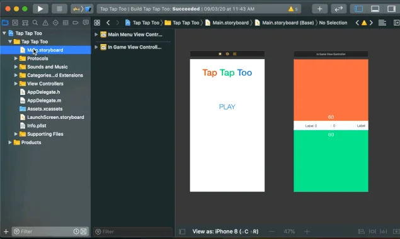The height and width of the screenshot is (239, 400).
Task: Click View as: iPhone 8 device button
Action: pyautogui.click(x=226, y=231)
